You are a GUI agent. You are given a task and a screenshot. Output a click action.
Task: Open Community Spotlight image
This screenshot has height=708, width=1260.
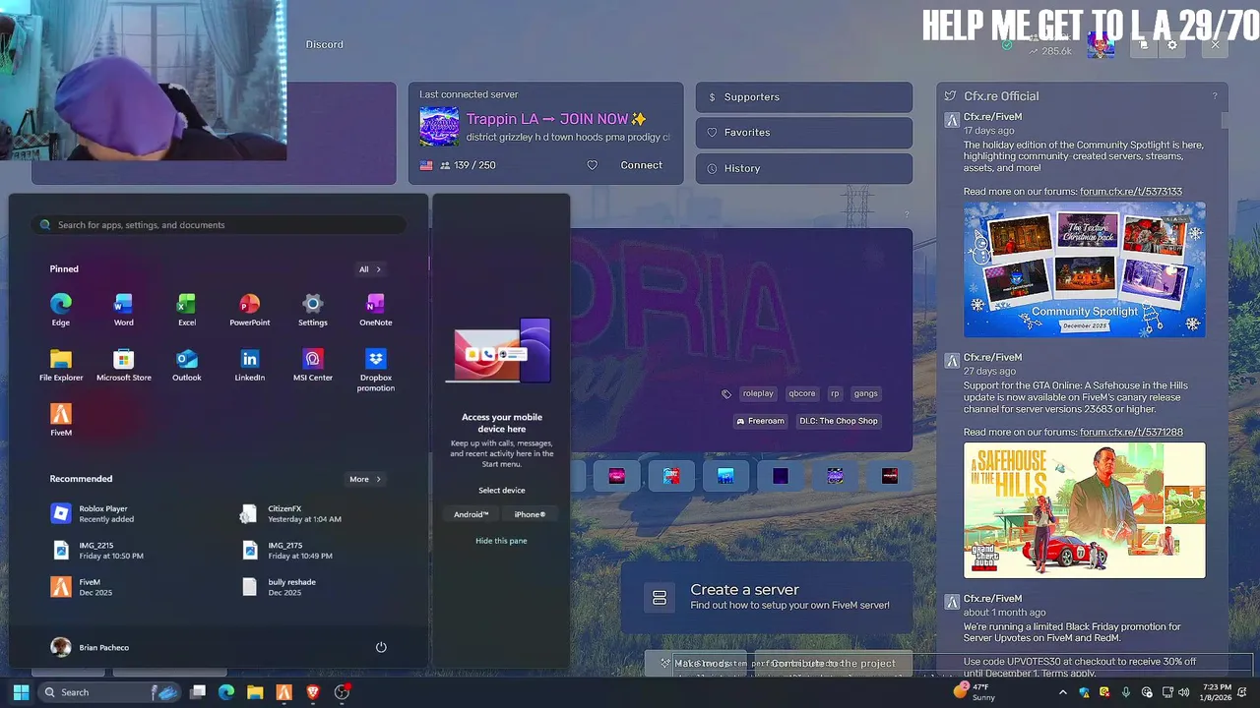click(x=1085, y=269)
